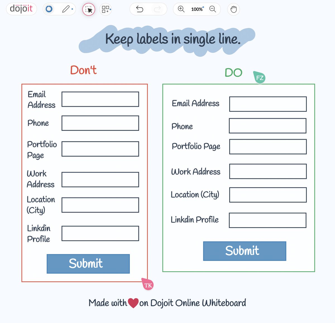Click the Linkdin Profile field in DO form
This screenshot has height=323, width=335.
tap(268, 220)
